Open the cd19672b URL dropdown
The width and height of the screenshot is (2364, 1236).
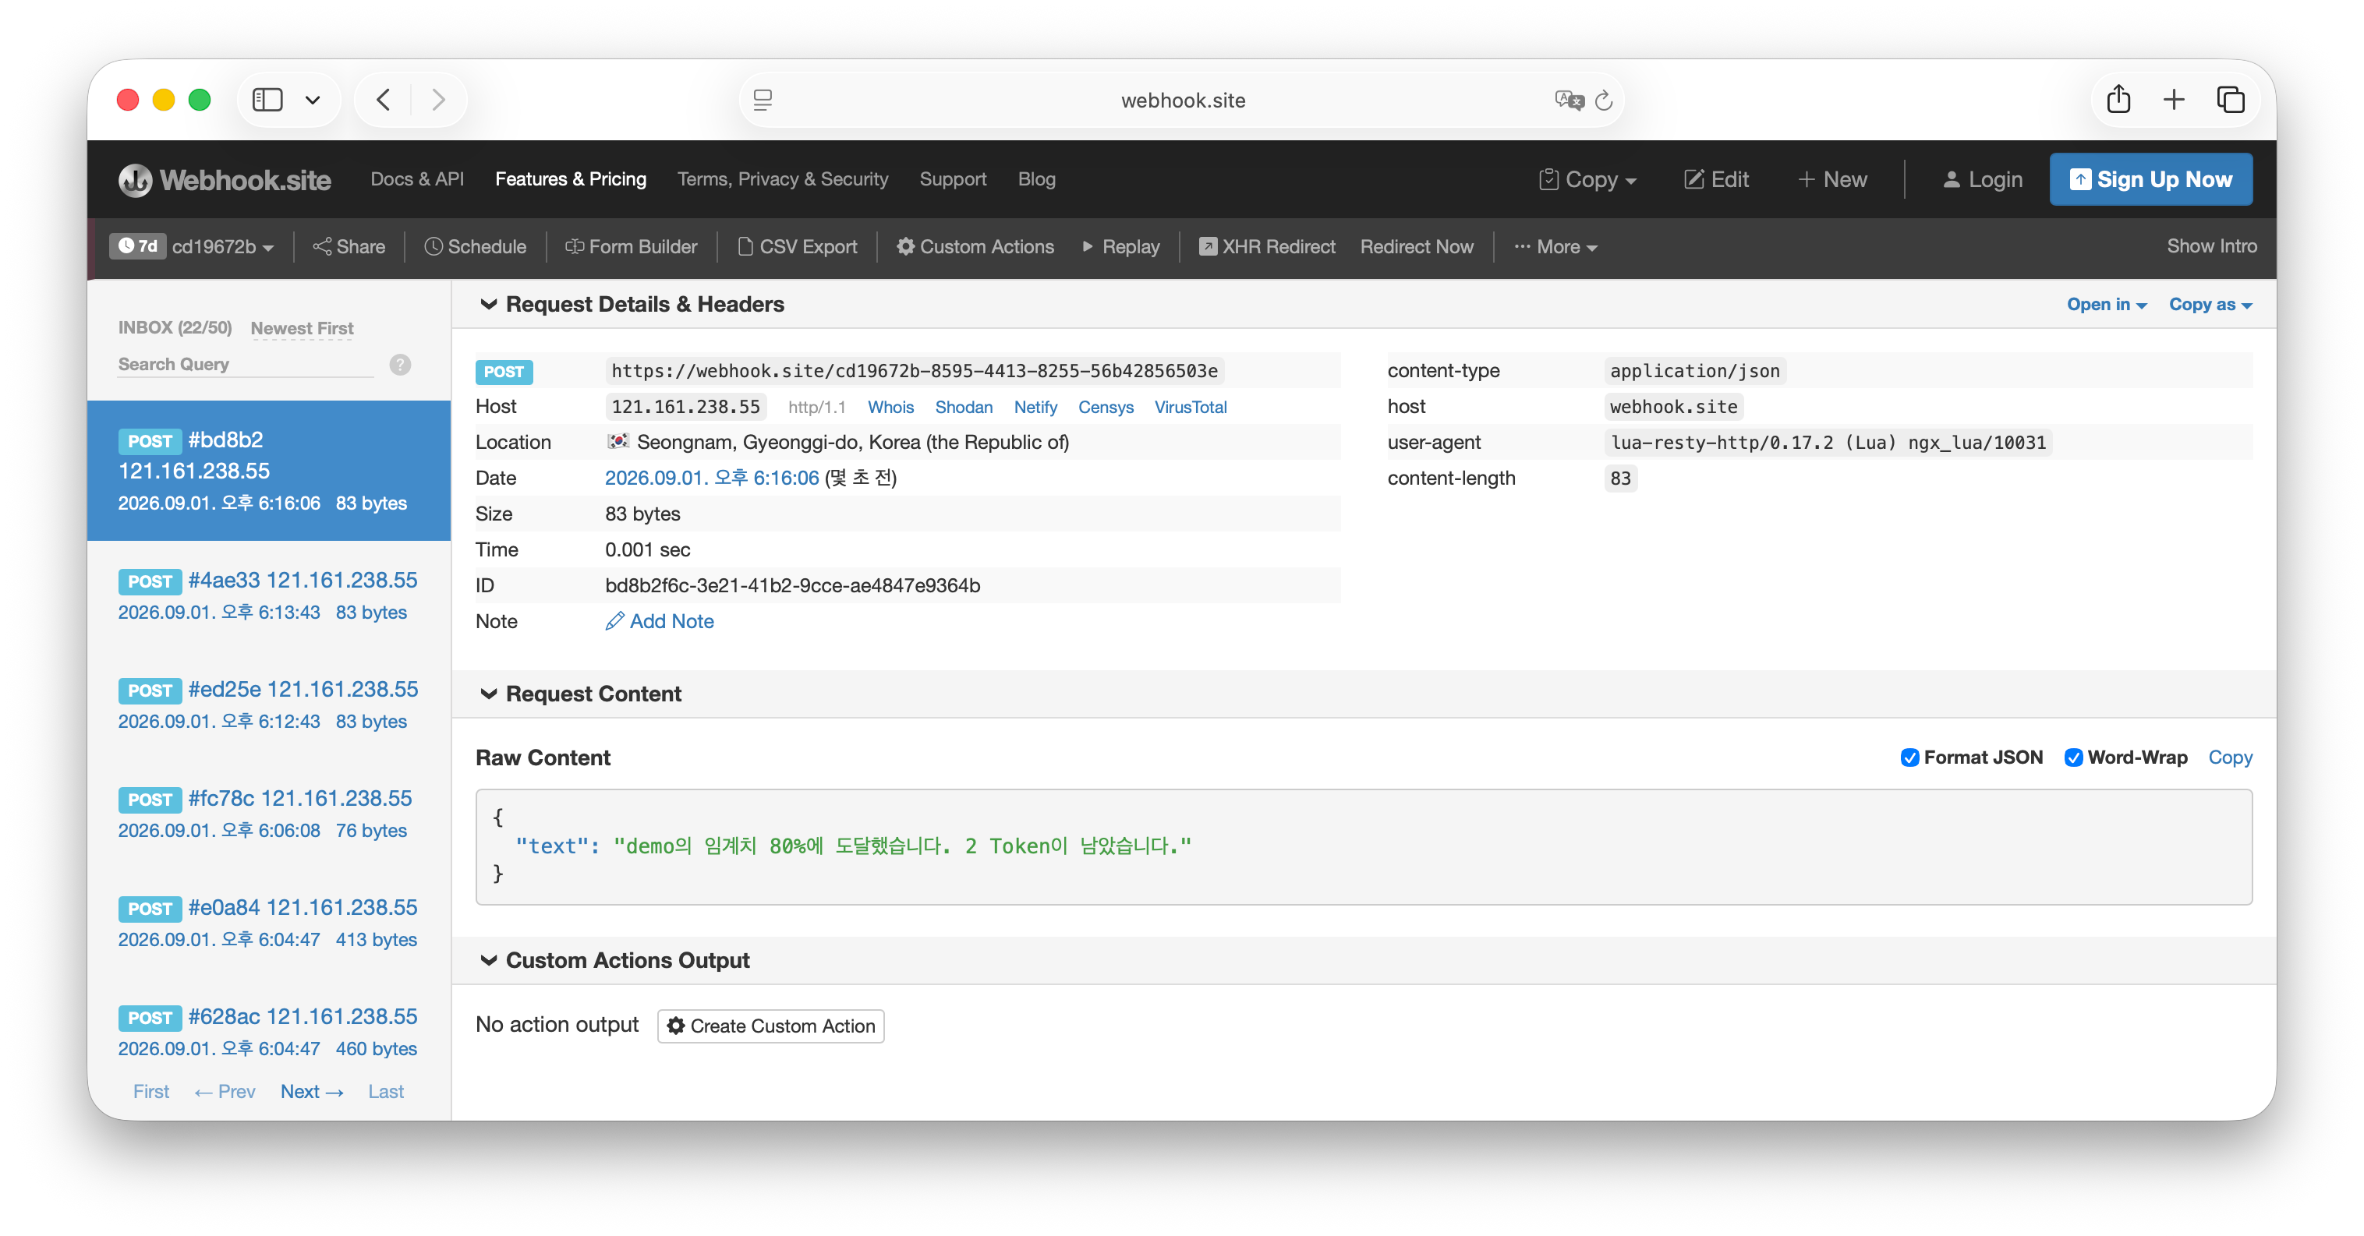click(223, 247)
